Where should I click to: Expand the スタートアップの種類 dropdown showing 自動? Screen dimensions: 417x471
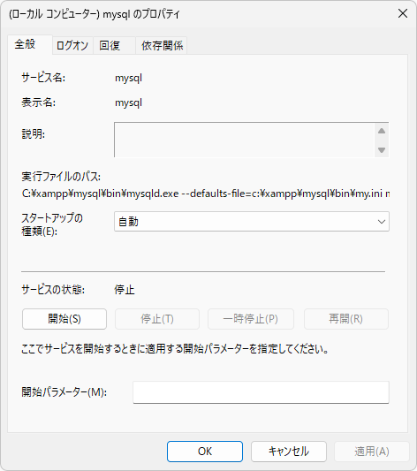click(252, 222)
